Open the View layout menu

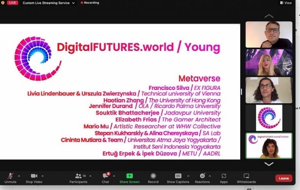click(286, 3)
